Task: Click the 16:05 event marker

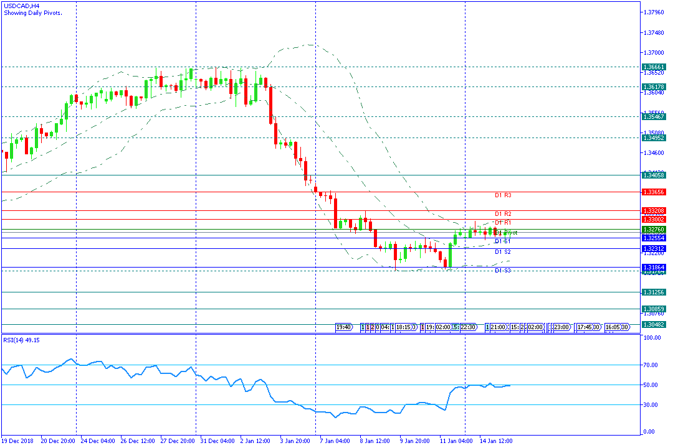Action: 616,327
